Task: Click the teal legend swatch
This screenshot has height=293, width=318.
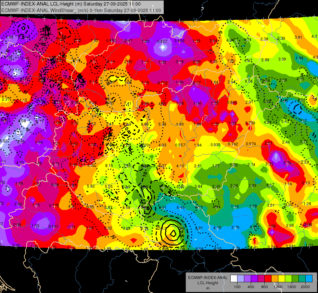Action: [x=302, y=278]
